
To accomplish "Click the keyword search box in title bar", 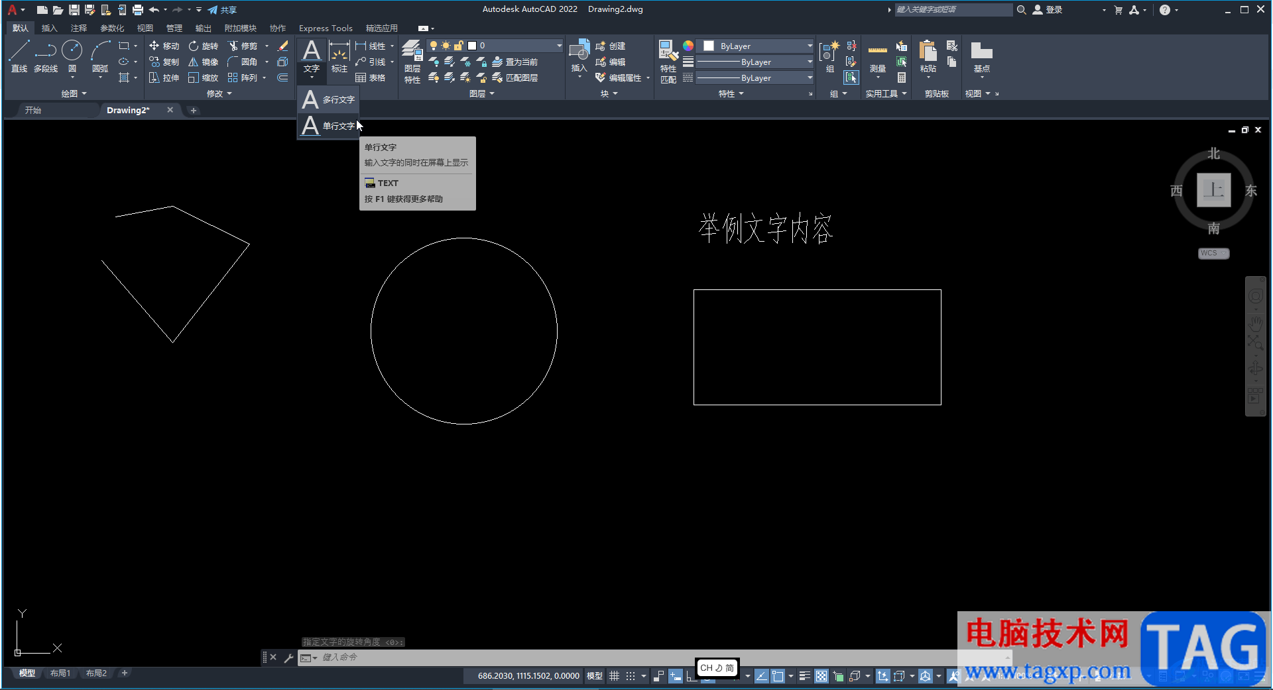I will (953, 10).
